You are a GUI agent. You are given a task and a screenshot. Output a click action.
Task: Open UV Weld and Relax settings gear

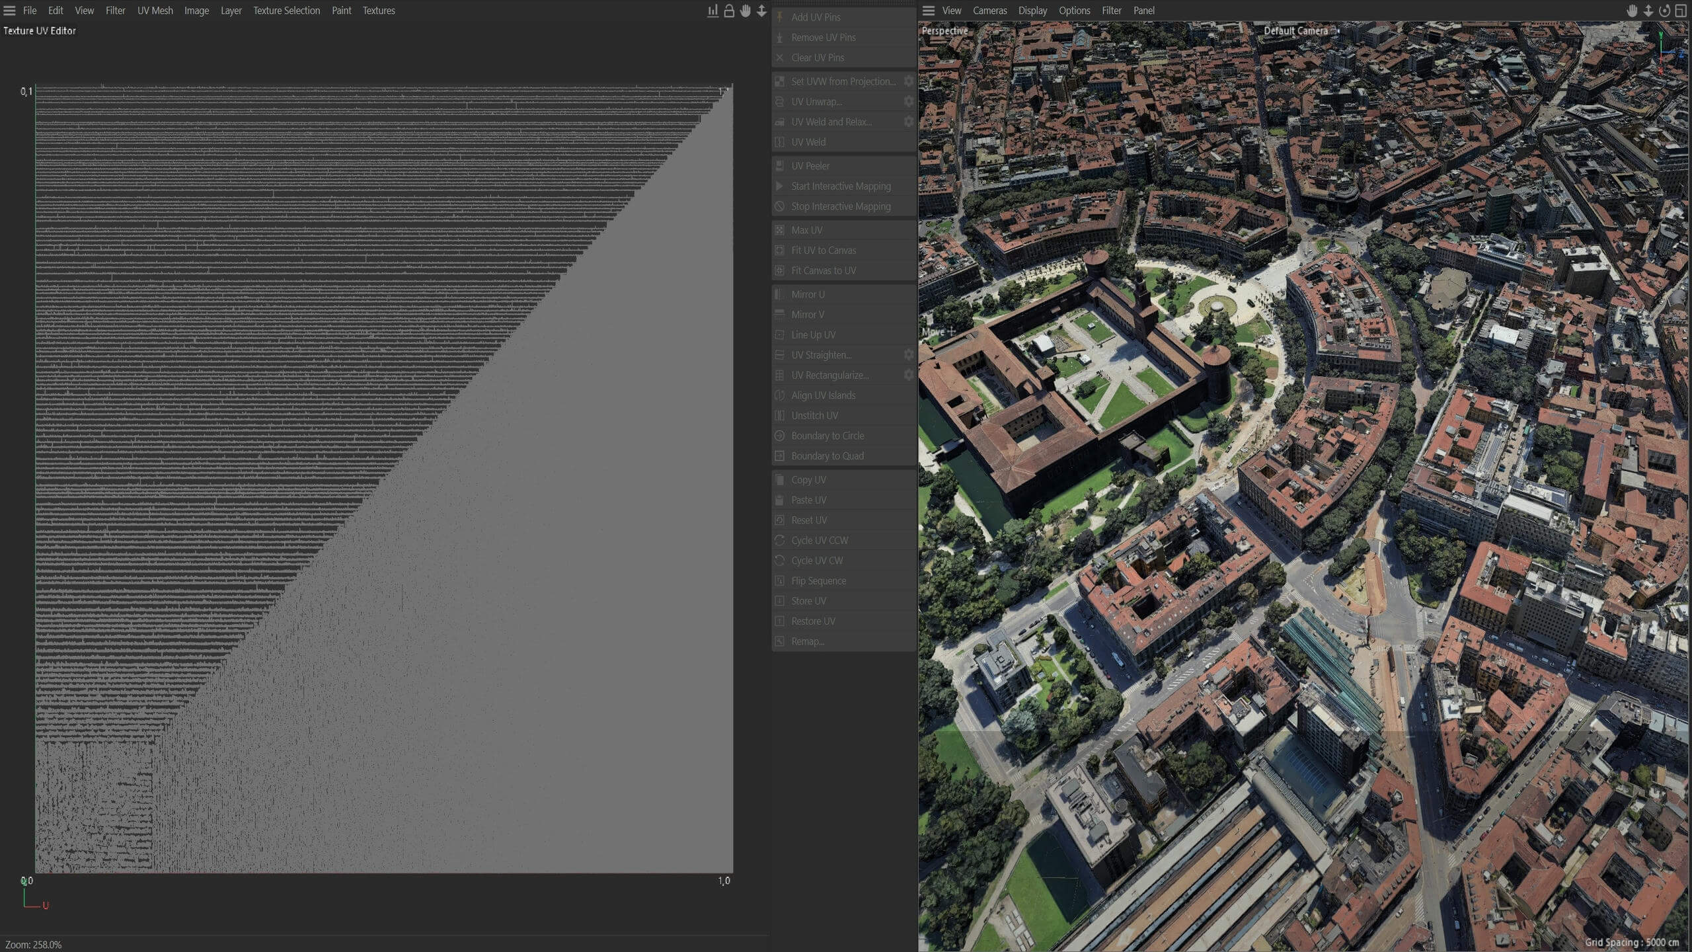[x=909, y=122]
